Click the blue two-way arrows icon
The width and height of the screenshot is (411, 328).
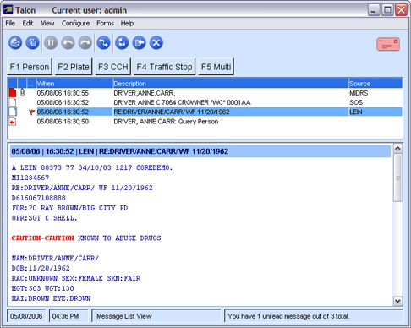[104, 43]
